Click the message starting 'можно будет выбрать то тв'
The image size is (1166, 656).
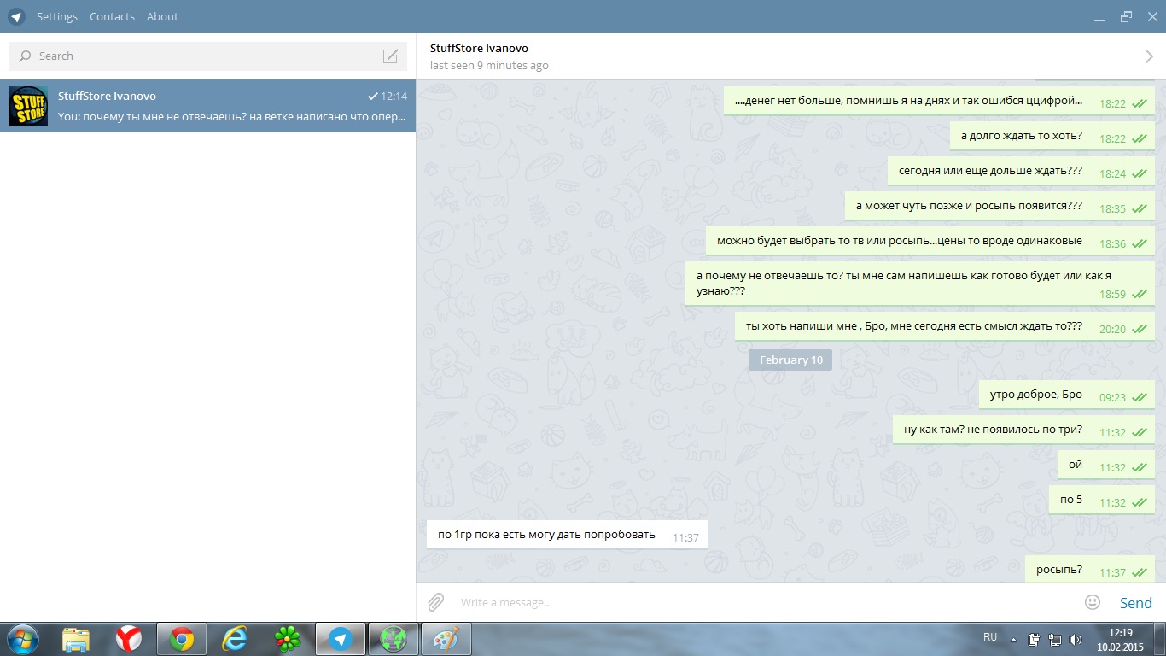[930, 241]
